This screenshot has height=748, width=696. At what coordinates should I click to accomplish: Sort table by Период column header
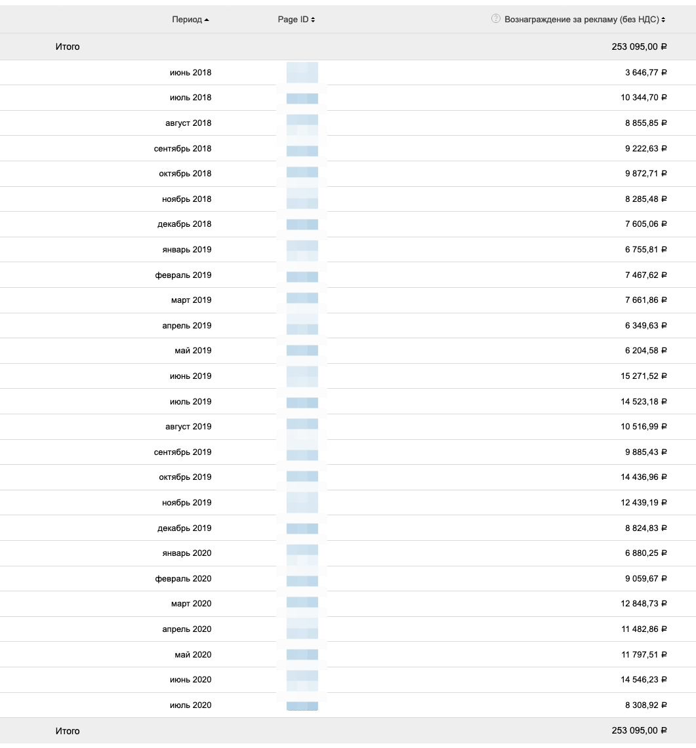pos(187,20)
